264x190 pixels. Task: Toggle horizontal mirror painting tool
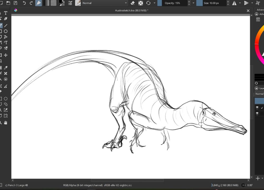[x=234, y=3]
